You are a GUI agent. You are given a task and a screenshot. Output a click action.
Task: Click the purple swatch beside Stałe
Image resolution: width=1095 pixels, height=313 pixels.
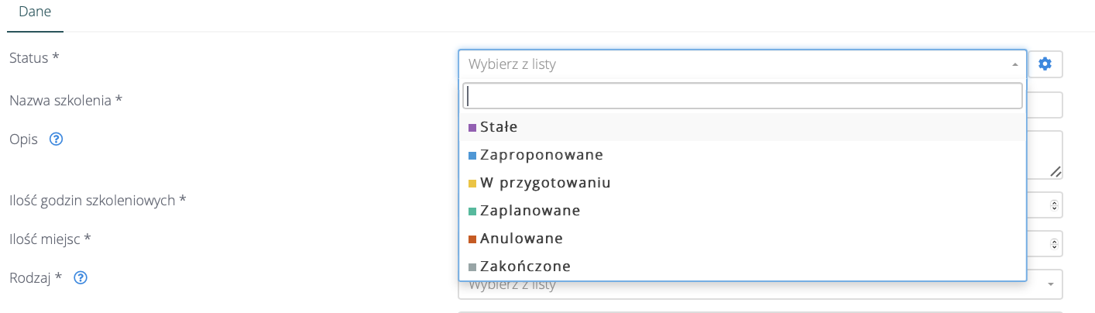(x=472, y=127)
